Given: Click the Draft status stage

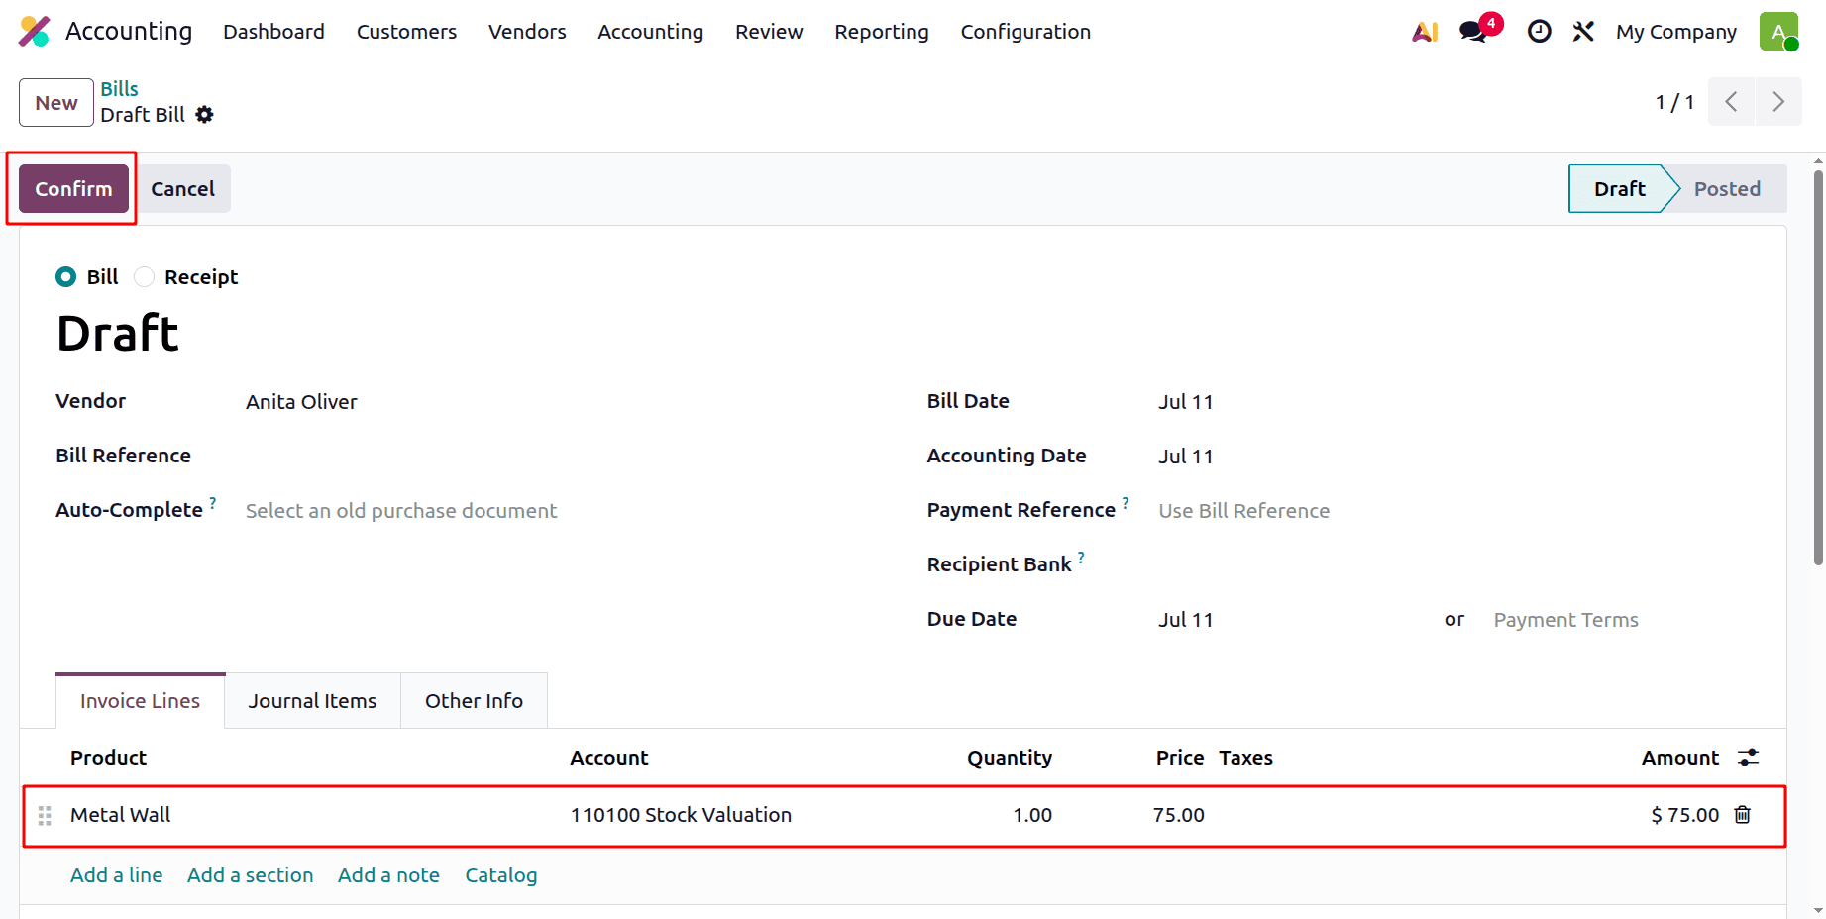Looking at the screenshot, I should (1619, 189).
